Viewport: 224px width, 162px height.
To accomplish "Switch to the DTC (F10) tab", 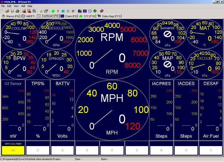I will [x=87, y=16].
